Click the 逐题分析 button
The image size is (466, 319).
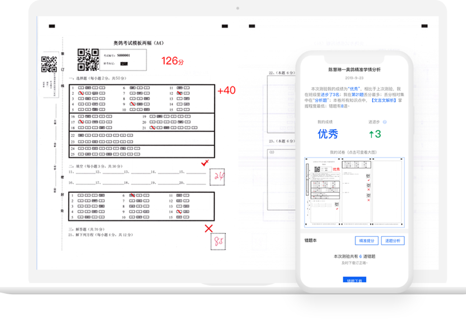pyautogui.click(x=393, y=241)
